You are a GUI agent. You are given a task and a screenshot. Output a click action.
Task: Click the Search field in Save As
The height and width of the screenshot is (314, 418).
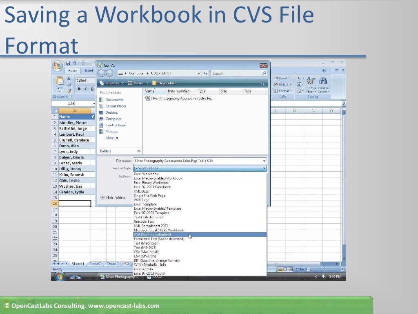(239, 74)
